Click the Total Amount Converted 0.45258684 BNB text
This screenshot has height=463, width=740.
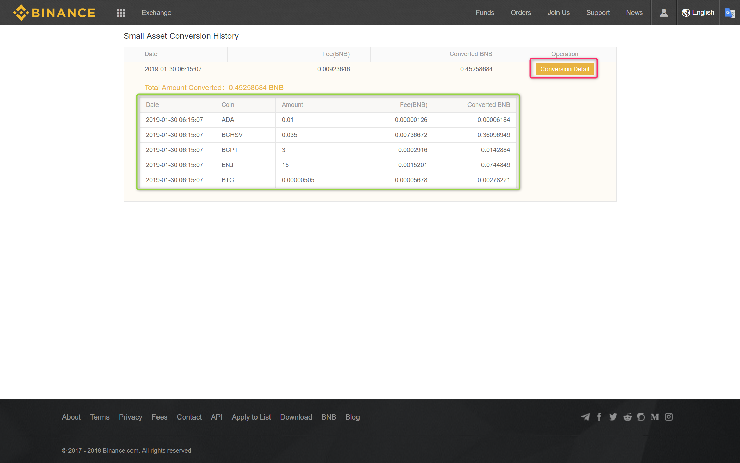pos(214,88)
